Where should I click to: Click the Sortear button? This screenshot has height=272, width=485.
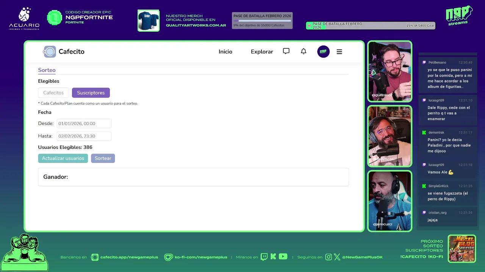(103, 158)
